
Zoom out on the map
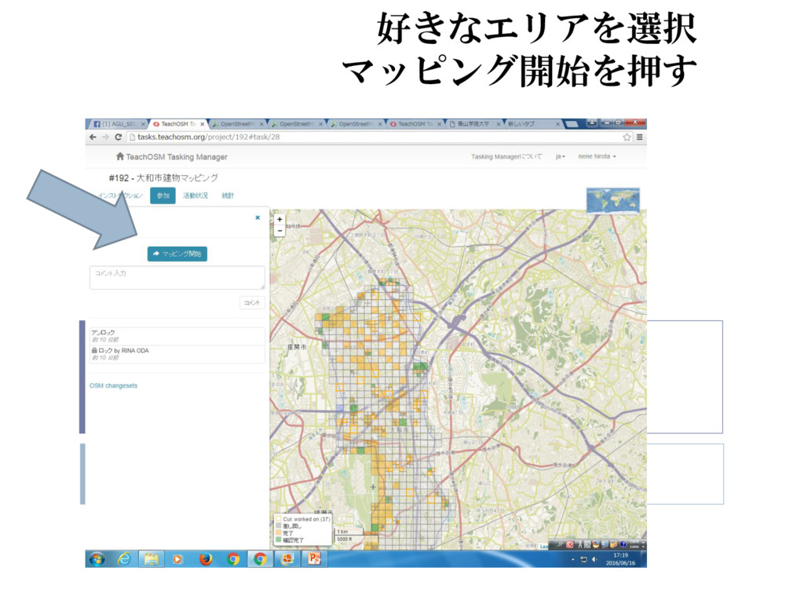point(280,231)
